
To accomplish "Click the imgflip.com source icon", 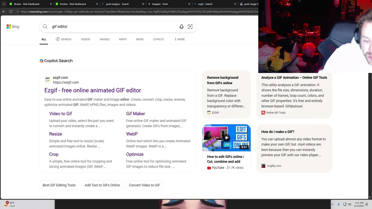I will coord(263,166).
